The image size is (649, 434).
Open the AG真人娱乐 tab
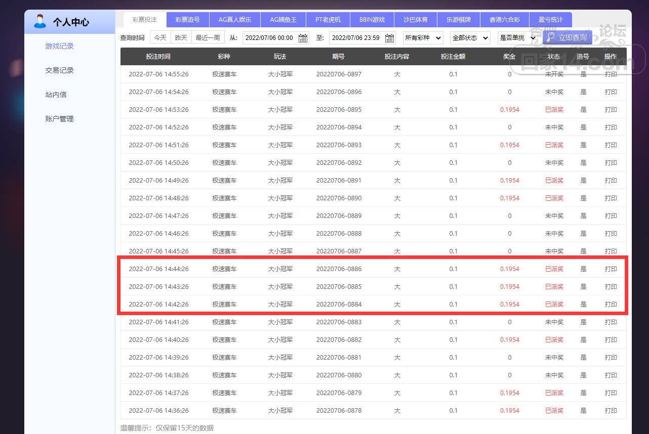coord(234,20)
